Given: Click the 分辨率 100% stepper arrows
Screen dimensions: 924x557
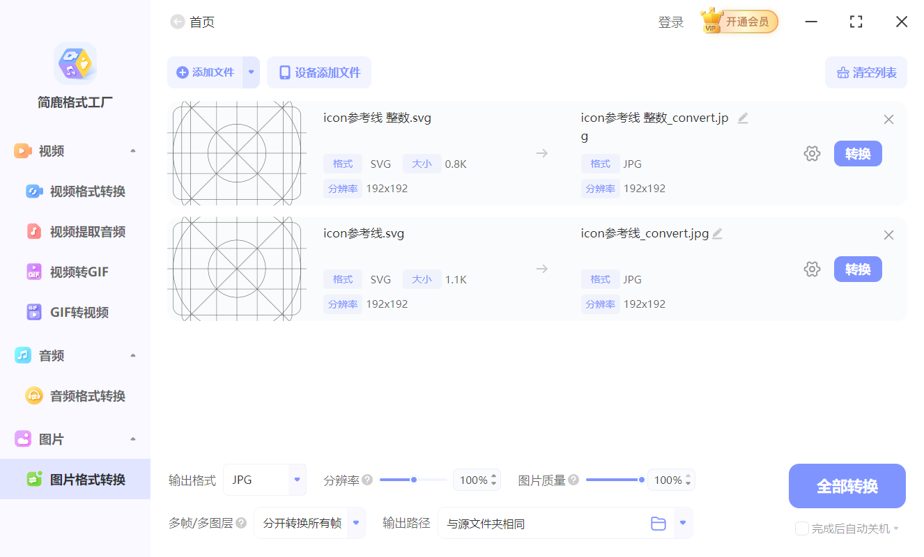Looking at the screenshot, I should click(494, 480).
